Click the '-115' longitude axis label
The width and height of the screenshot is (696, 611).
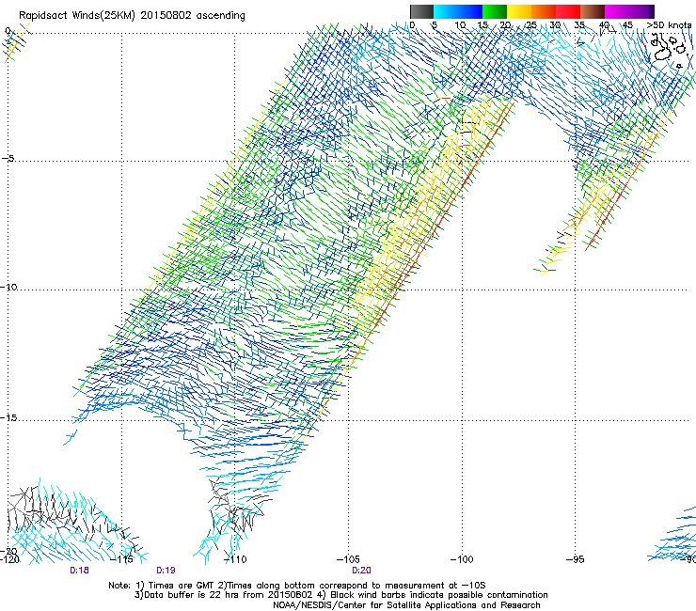tap(121, 559)
